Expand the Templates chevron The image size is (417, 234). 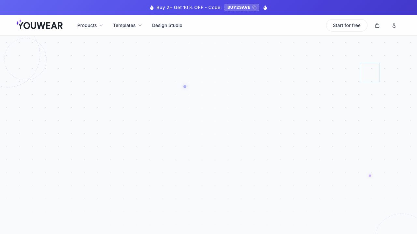coord(140,25)
